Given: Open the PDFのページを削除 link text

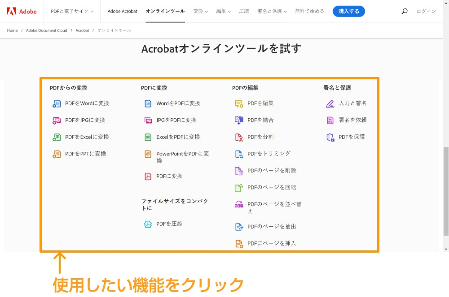Looking at the screenshot, I should [x=272, y=171].
